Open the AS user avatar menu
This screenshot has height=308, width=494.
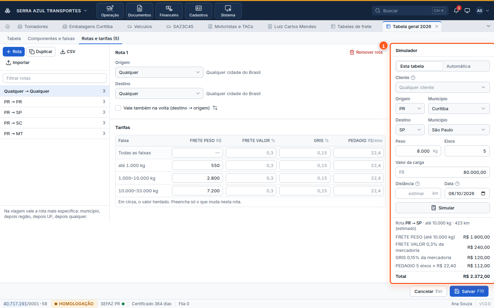point(482,11)
